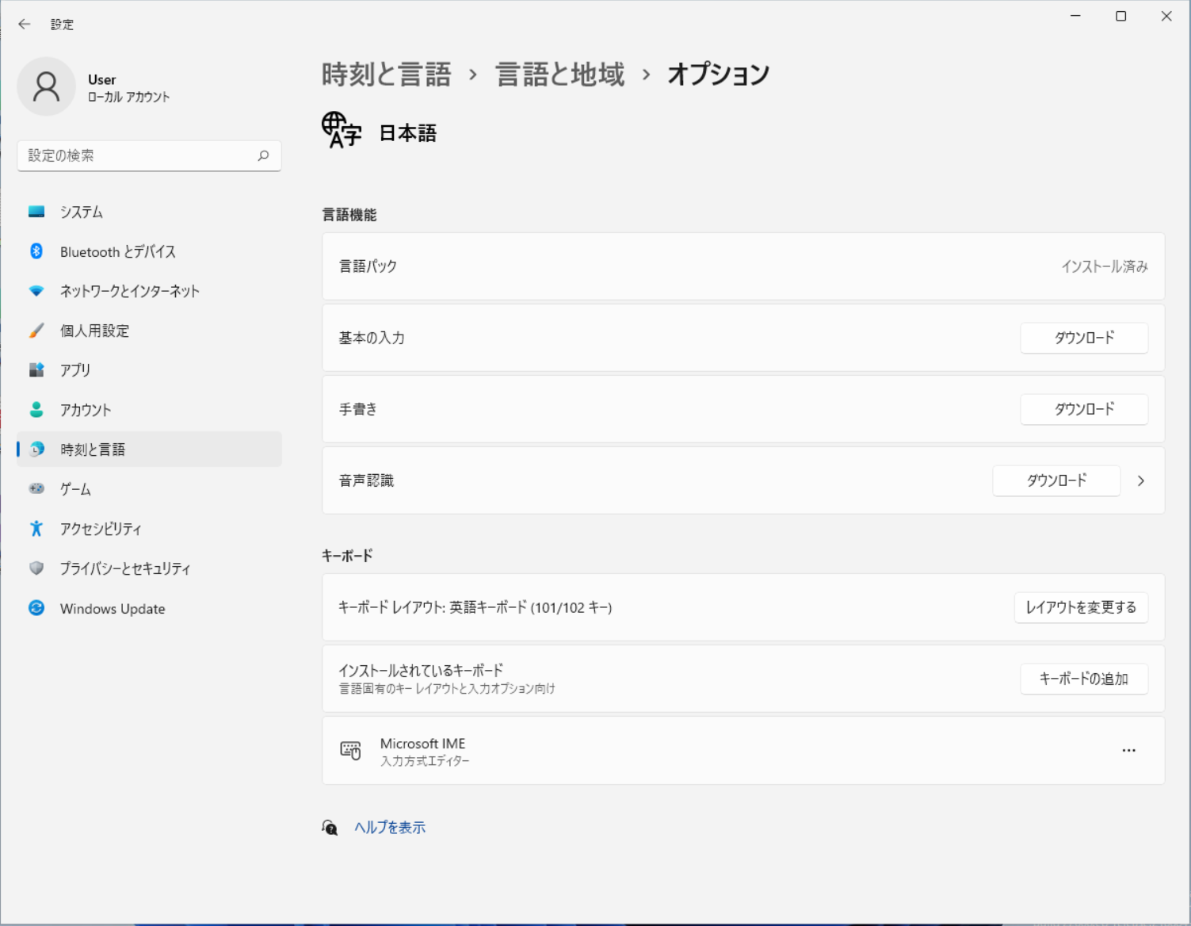Open the 音声認識 detail page chevron
The width and height of the screenshot is (1191, 926).
click(1141, 480)
